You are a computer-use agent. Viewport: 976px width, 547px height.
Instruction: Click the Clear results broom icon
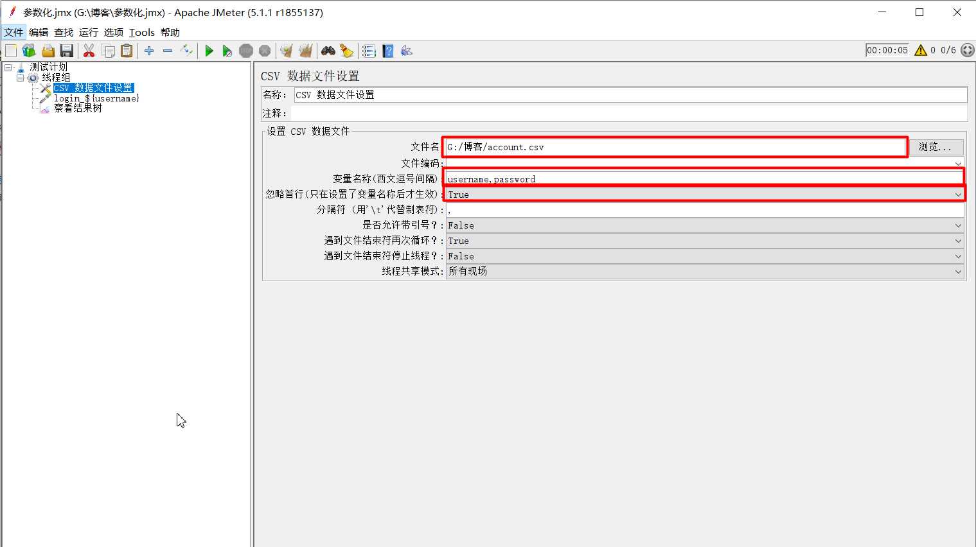click(287, 51)
